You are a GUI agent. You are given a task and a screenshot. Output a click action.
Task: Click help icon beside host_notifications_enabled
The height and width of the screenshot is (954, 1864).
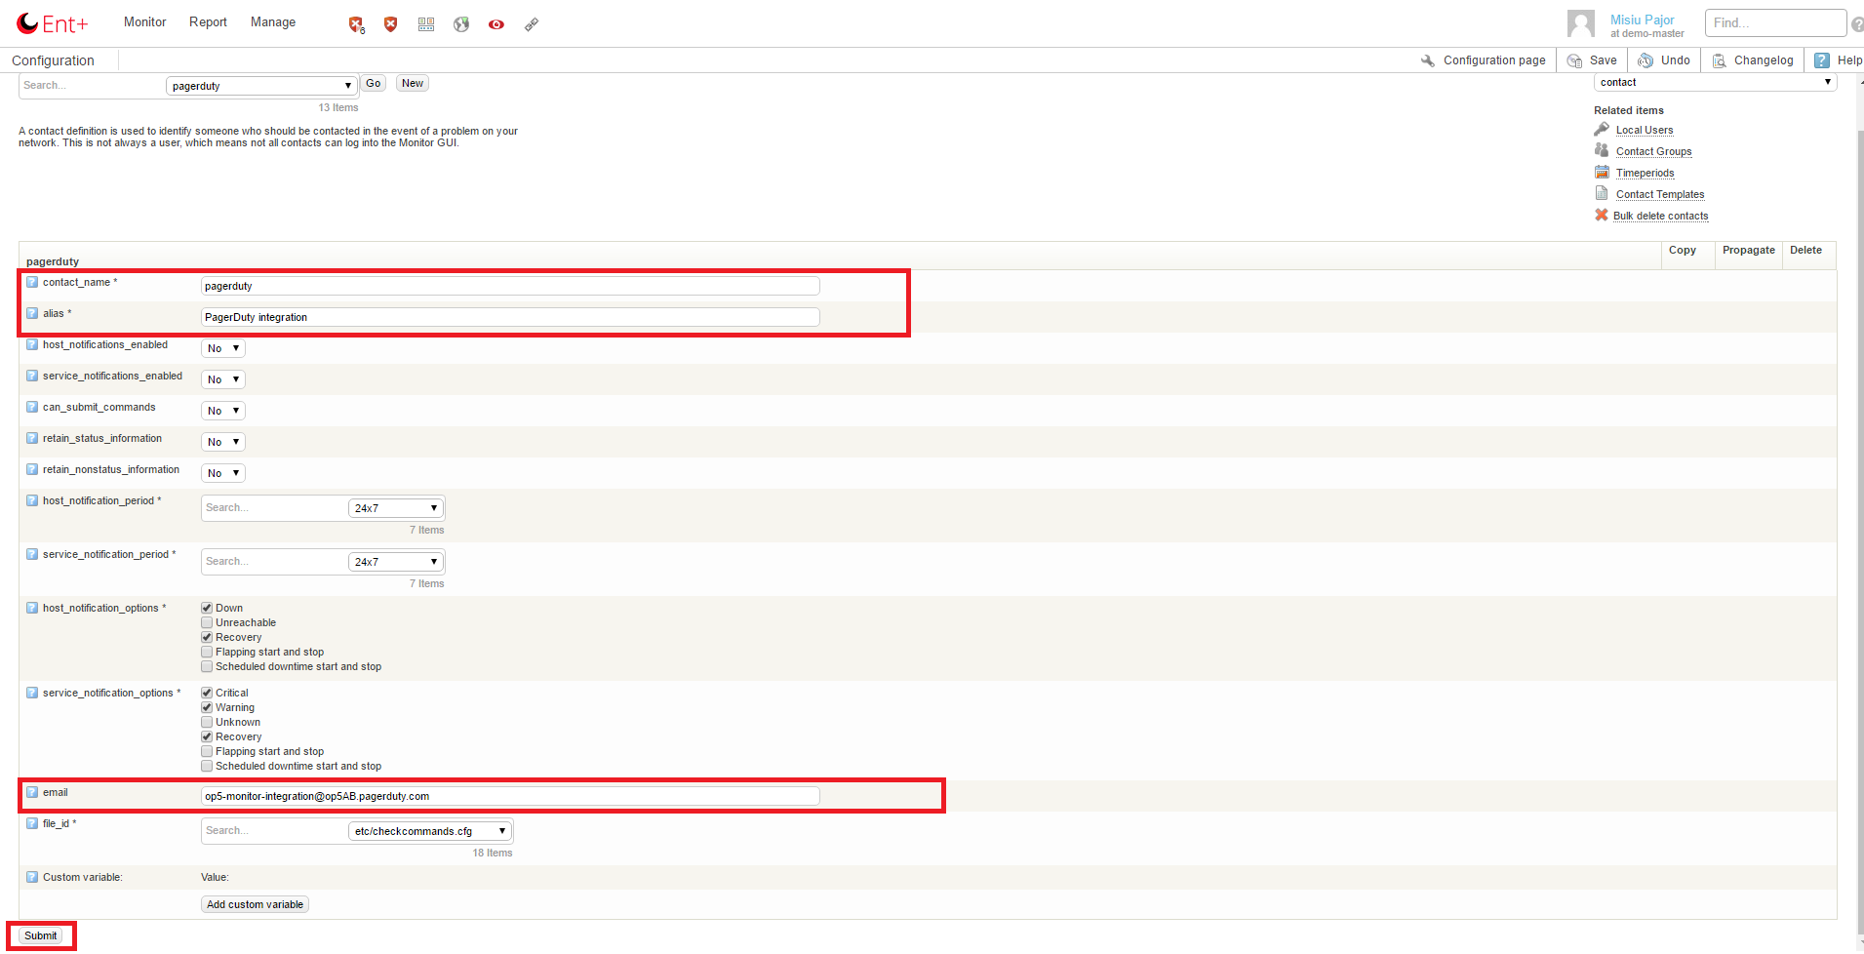click(32, 344)
